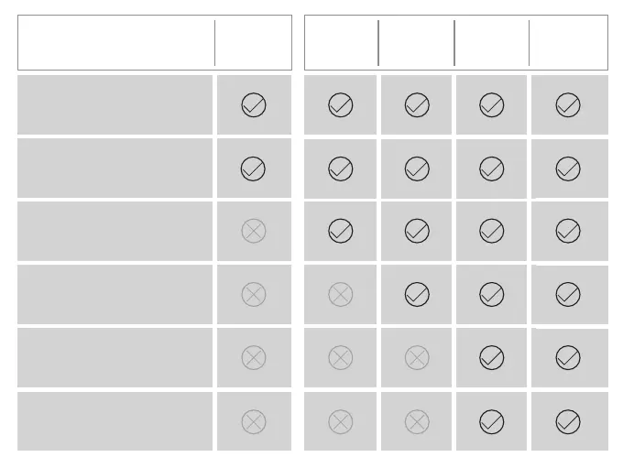The width and height of the screenshot is (623, 468).
Task: Click the gray X in right table's second column, fifth row
Action: coord(417,357)
